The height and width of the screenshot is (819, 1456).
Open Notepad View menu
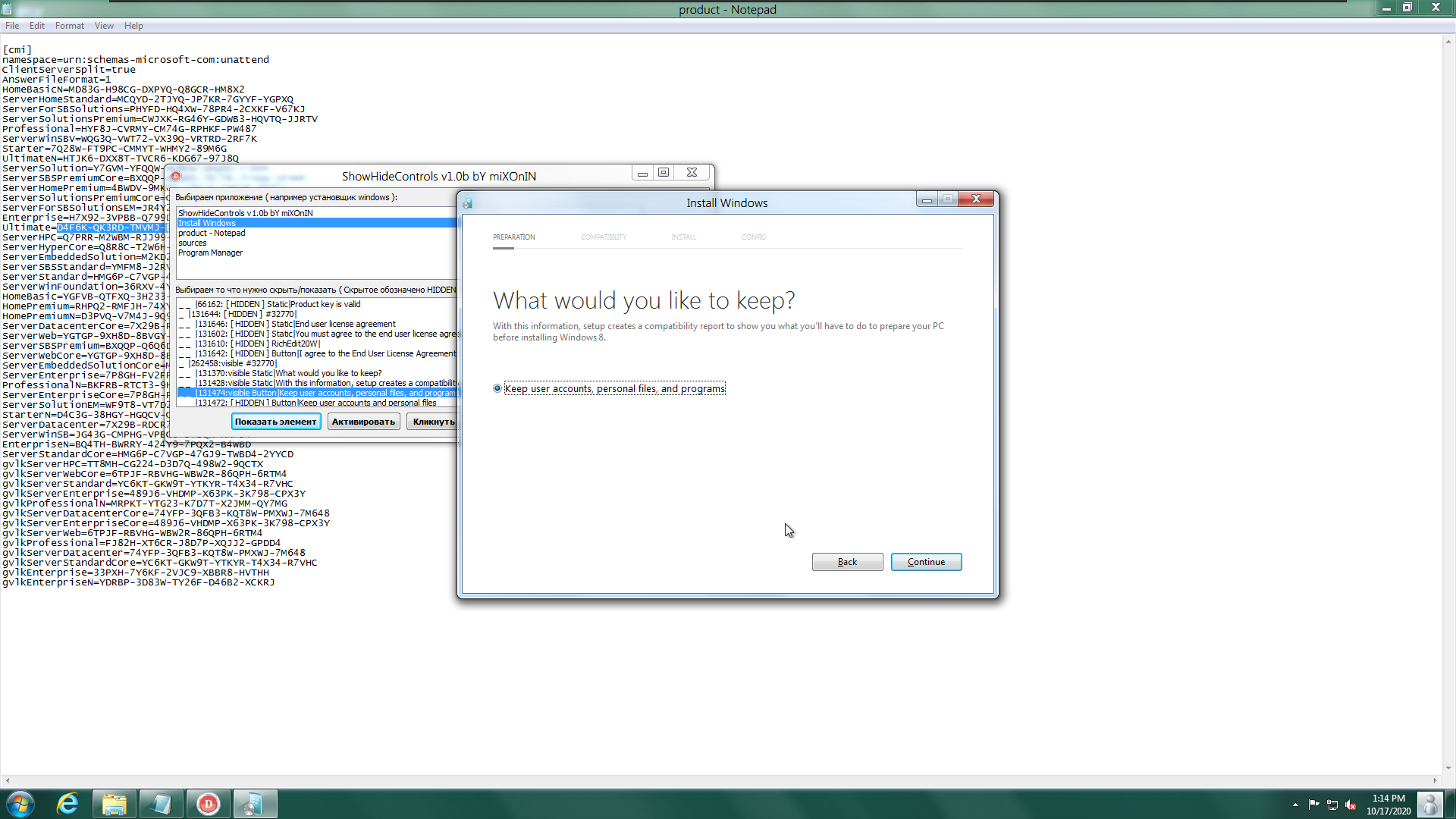click(104, 26)
